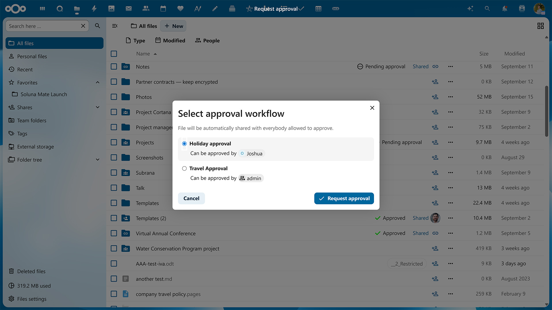552x310 pixels.
Task: Select the Travel Approval workflow
Action: point(184,168)
